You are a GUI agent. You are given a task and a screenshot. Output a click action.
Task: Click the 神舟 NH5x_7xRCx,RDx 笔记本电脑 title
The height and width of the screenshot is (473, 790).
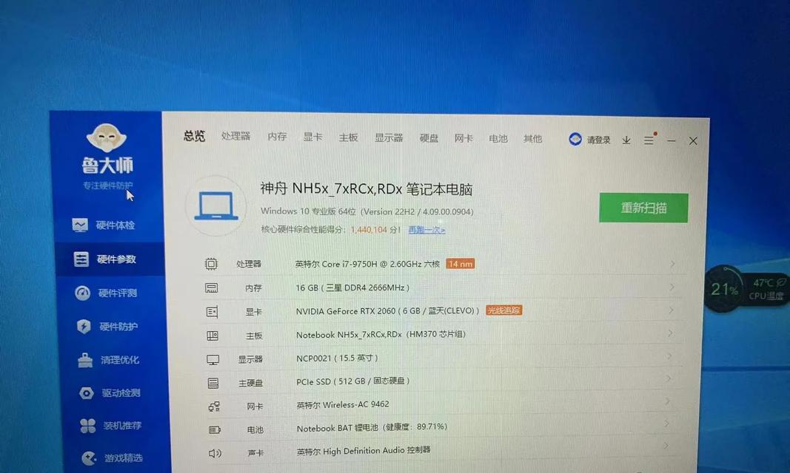point(366,189)
